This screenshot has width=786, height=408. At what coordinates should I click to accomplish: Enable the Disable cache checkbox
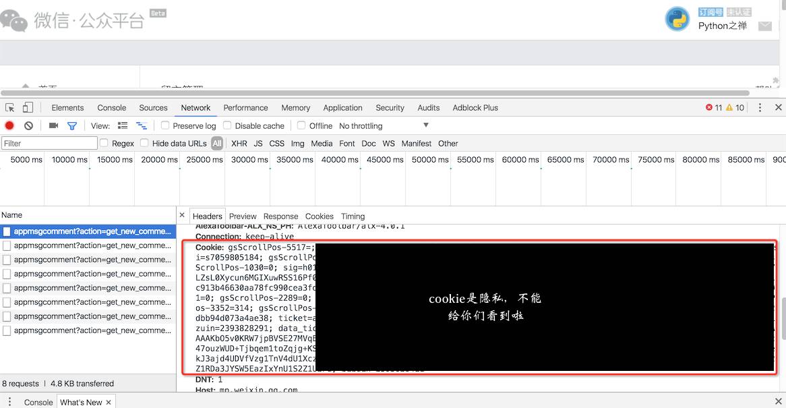tap(227, 125)
